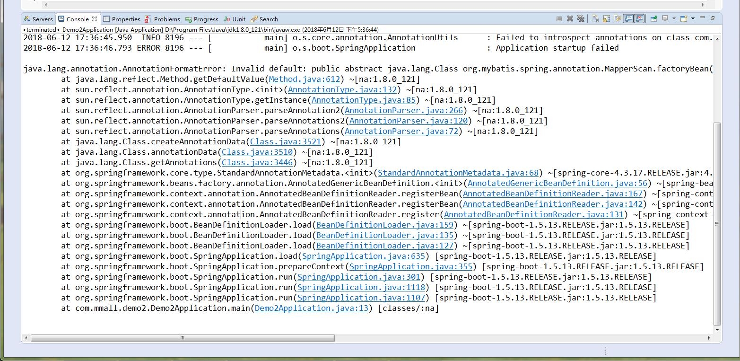Click the Open Console icon
The width and height of the screenshot is (740, 361).
pos(684,19)
